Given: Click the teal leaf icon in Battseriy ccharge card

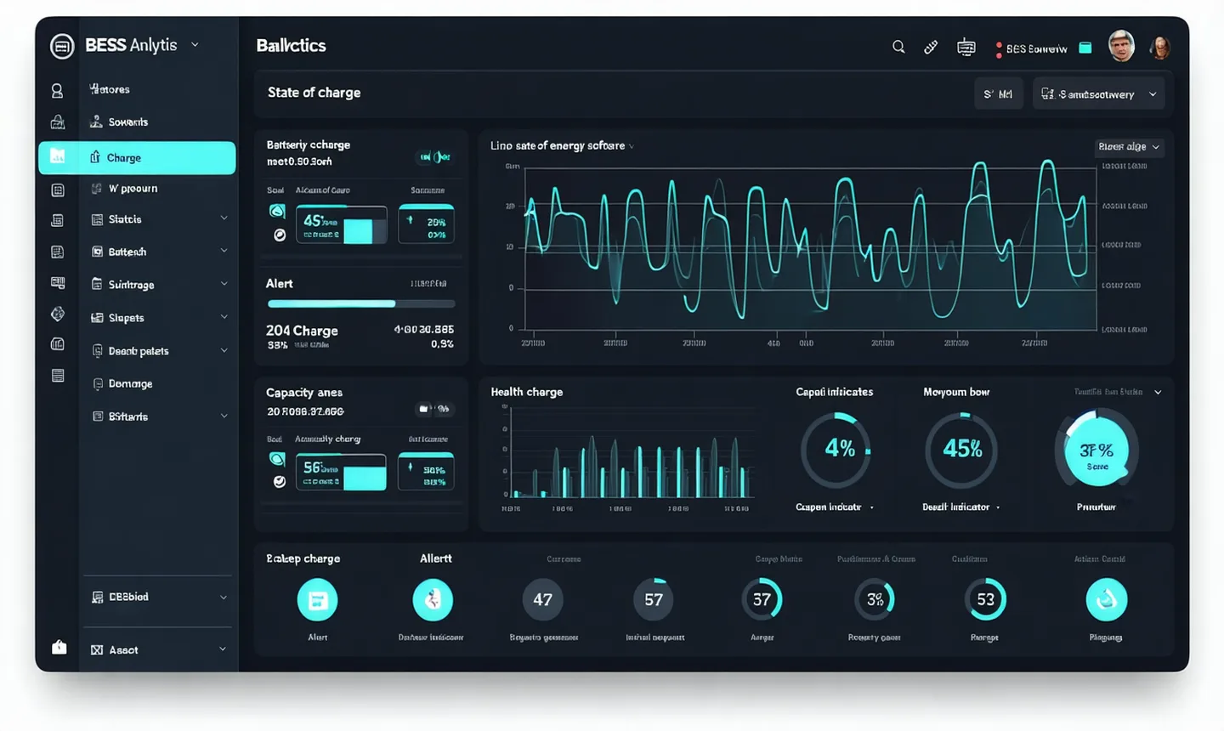Looking at the screenshot, I should tap(277, 211).
